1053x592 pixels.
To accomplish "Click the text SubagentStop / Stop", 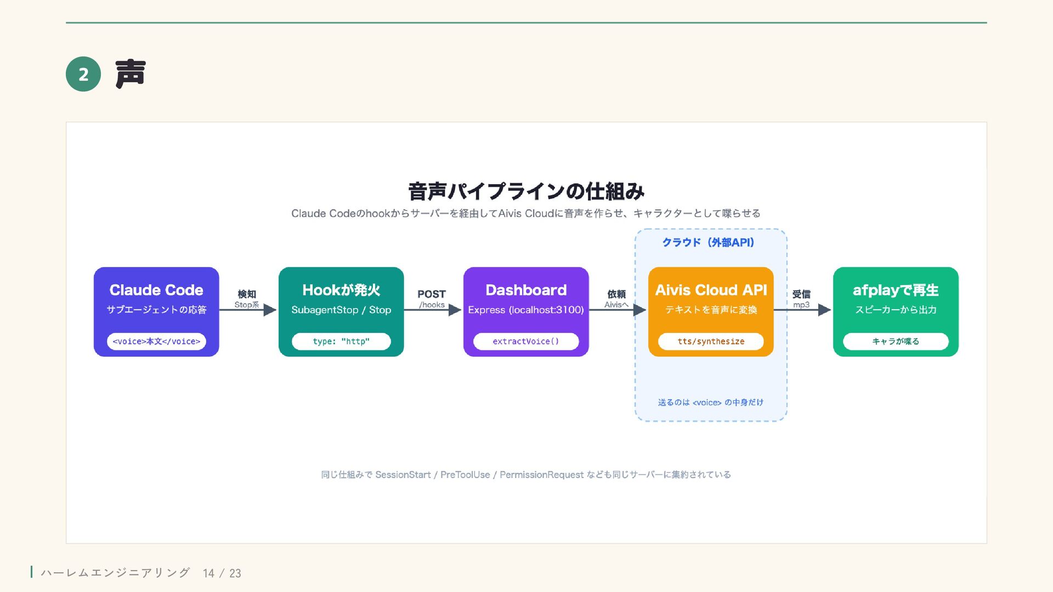I will (341, 310).
